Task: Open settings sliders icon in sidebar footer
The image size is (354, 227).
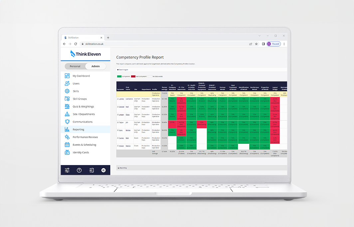Action: [67, 170]
